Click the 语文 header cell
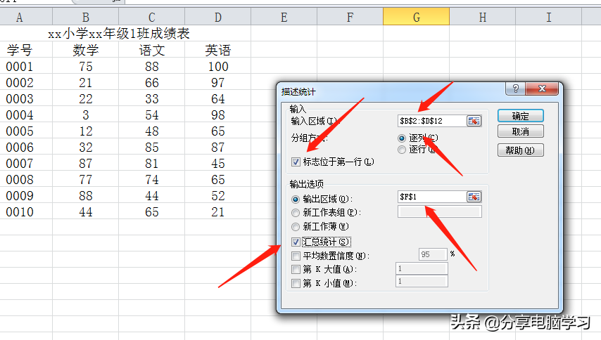The width and height of the screenshot is (601, 340). (x=152, y=50)
